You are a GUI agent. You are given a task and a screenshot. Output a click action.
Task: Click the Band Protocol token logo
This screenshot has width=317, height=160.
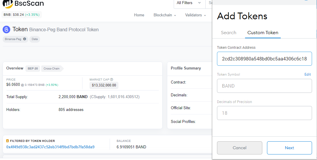[x=6, y=29]
